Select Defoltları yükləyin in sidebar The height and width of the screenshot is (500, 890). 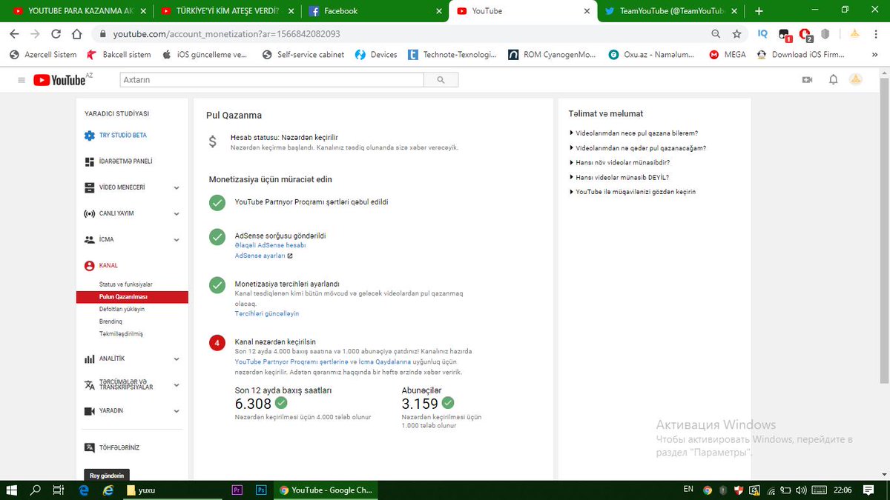click(122, 309)
